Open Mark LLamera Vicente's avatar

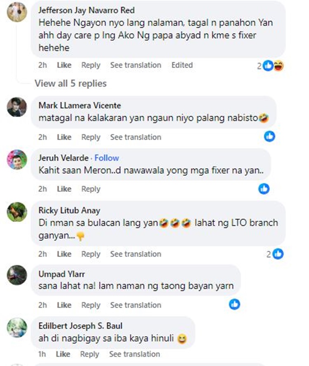pyautogui.click(x=17, y=107)
